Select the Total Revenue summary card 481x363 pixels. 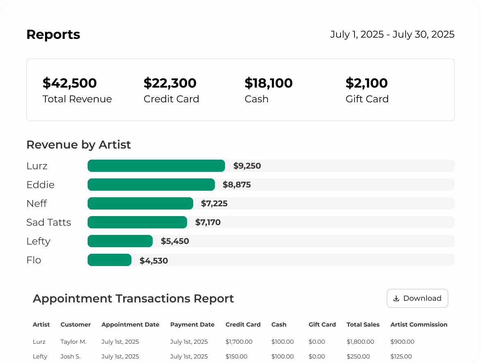(x=77, y=90)
